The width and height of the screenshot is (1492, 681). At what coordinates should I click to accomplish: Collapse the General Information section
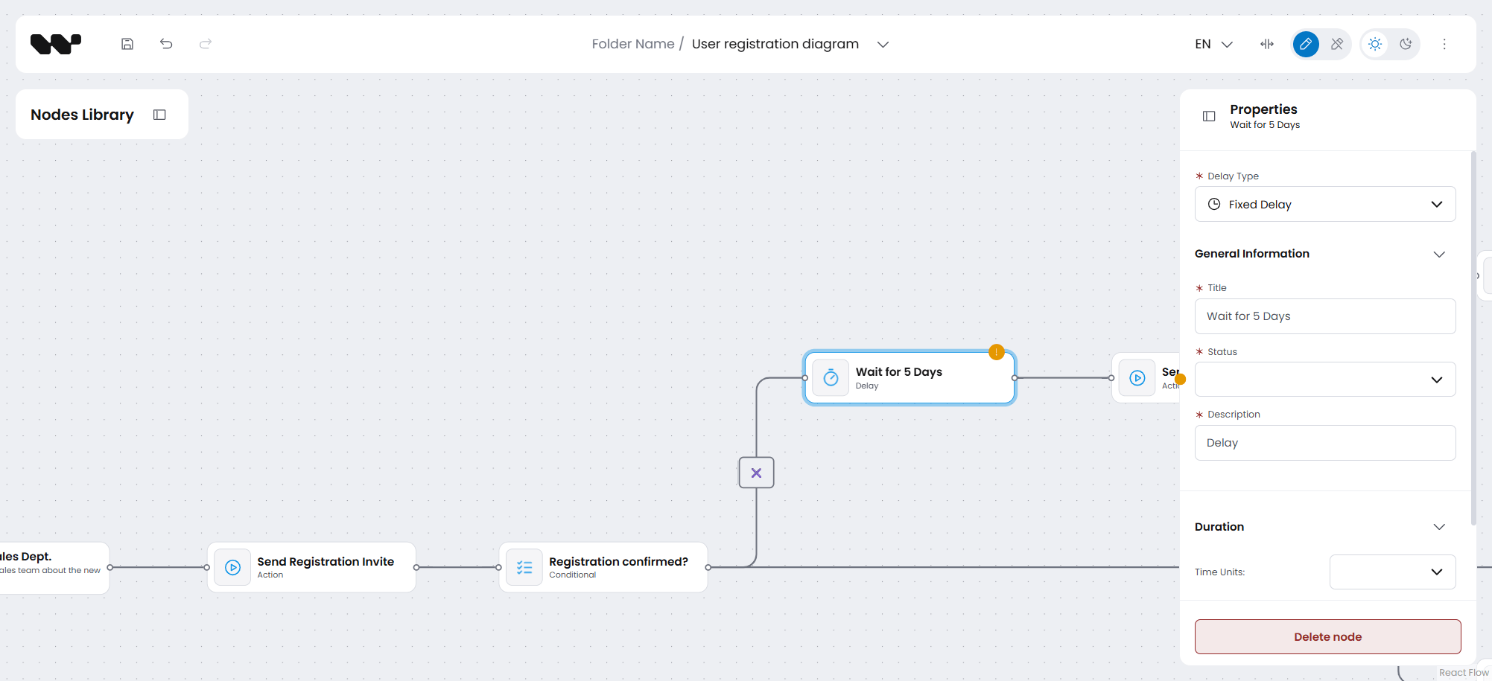tap(1439, 255)
